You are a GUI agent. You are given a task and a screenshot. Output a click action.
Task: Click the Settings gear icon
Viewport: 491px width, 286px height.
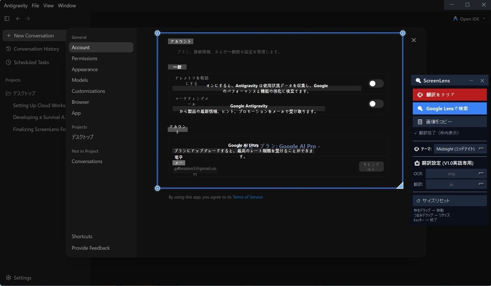point(9,277)
